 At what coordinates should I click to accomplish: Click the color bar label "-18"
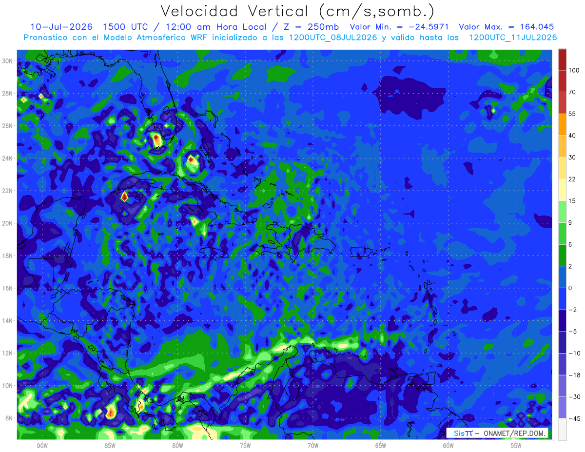[x=574, y=375]
